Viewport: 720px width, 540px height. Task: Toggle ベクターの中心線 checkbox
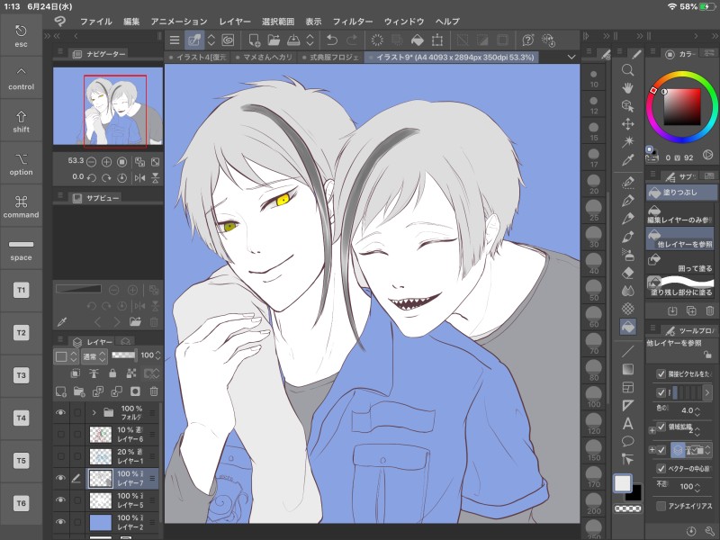pos(661,468)
